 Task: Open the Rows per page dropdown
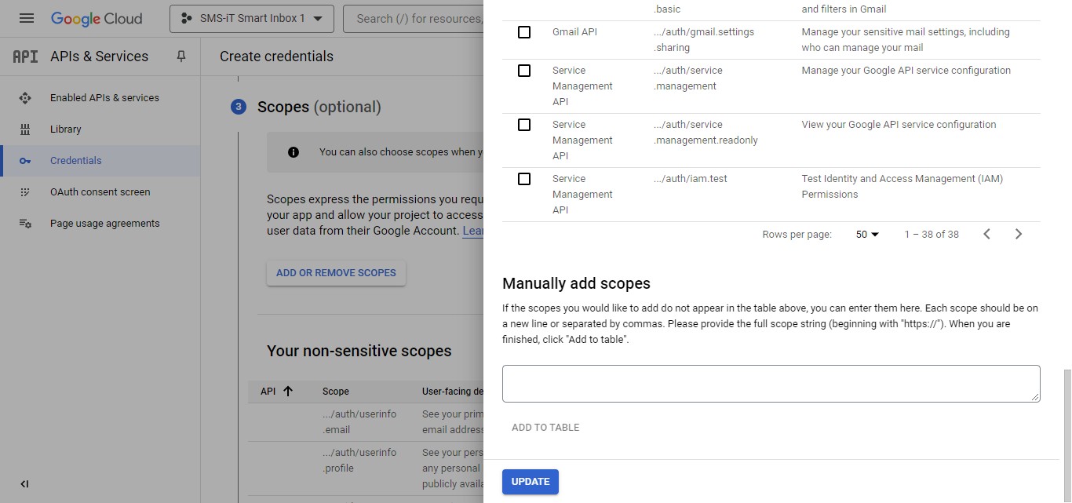(867, 234)
